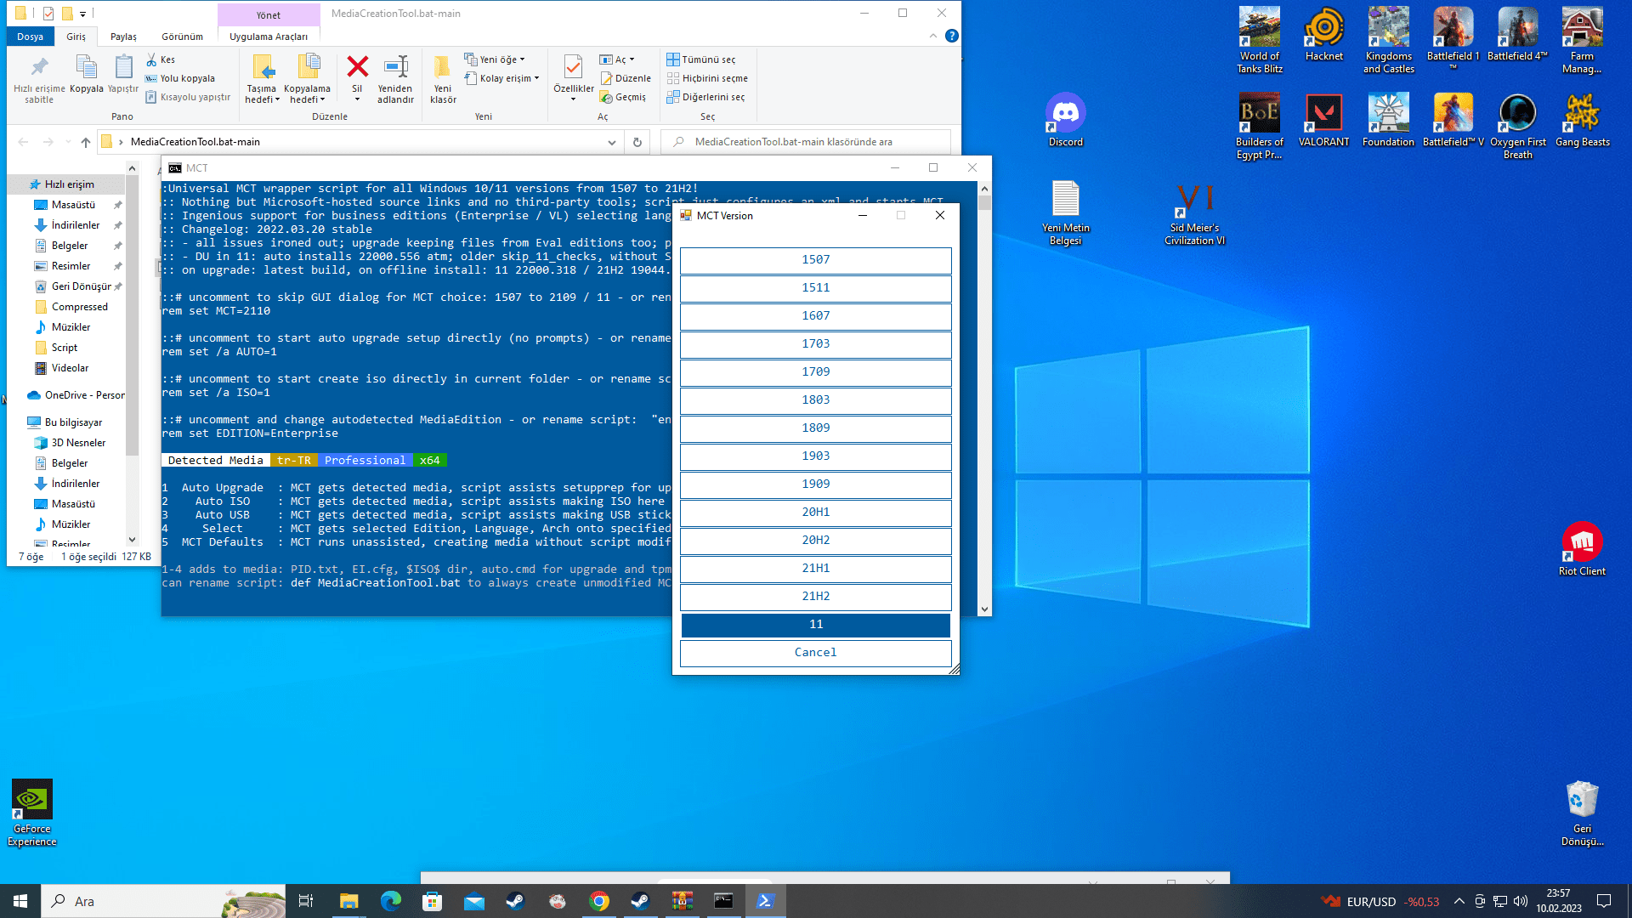Open Discord desktop shortcut
Screen dimensions: 1632x918
pyautogui.click(x=1065, y=120)
